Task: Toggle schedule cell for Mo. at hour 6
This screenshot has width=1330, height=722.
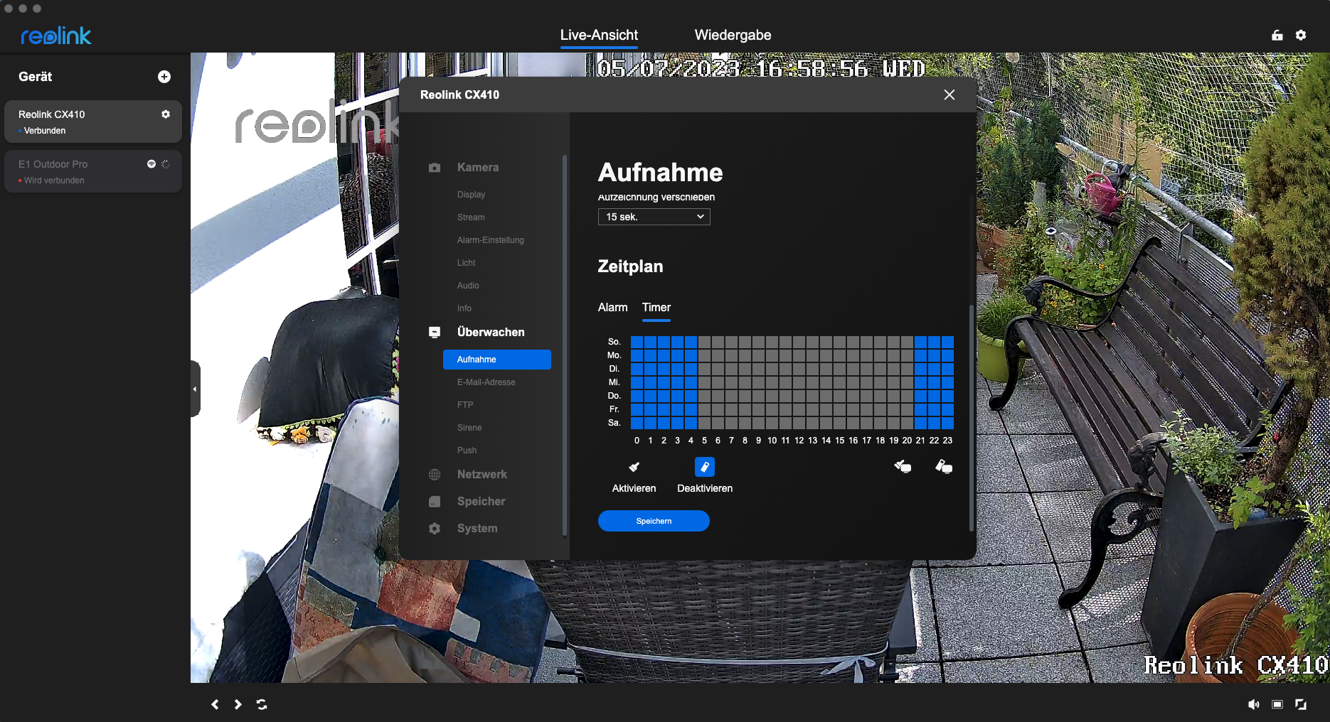Action: click(x=718, y=355)
